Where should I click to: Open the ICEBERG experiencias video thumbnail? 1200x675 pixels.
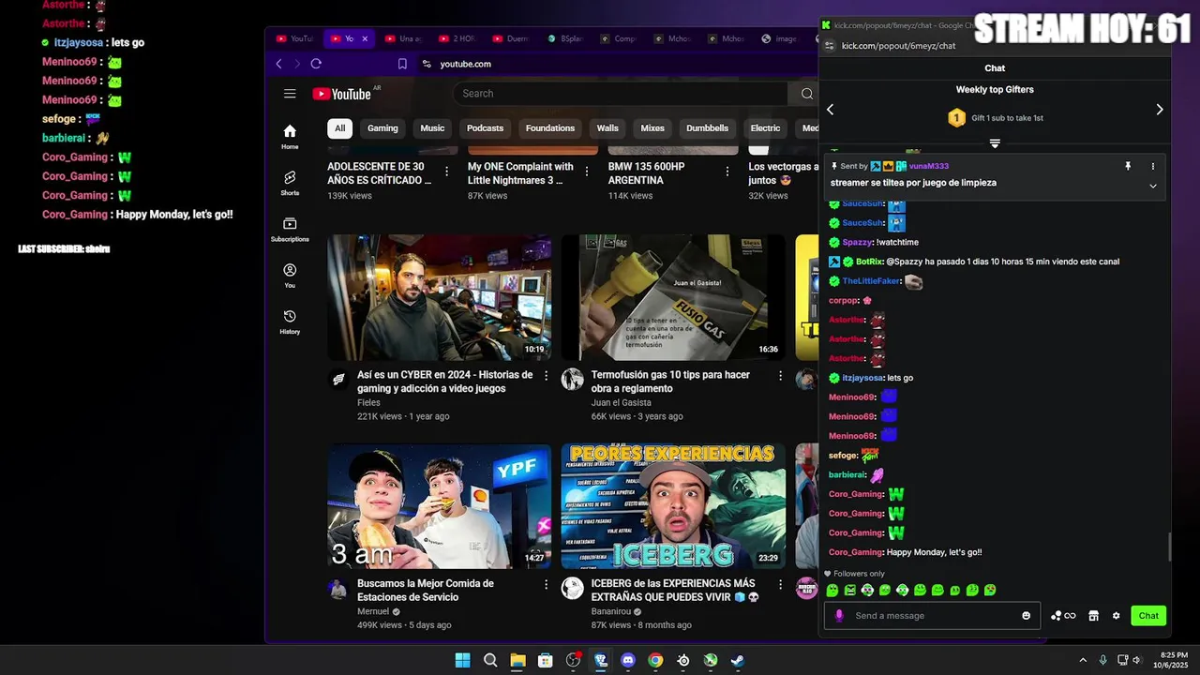(673, 506)
